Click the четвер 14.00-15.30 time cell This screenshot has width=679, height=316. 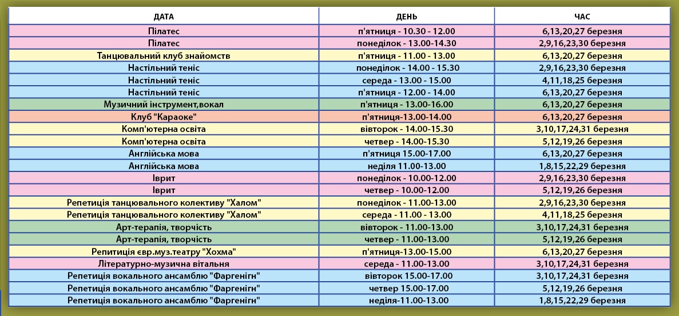pyautogui.click(x=406, y=141)
